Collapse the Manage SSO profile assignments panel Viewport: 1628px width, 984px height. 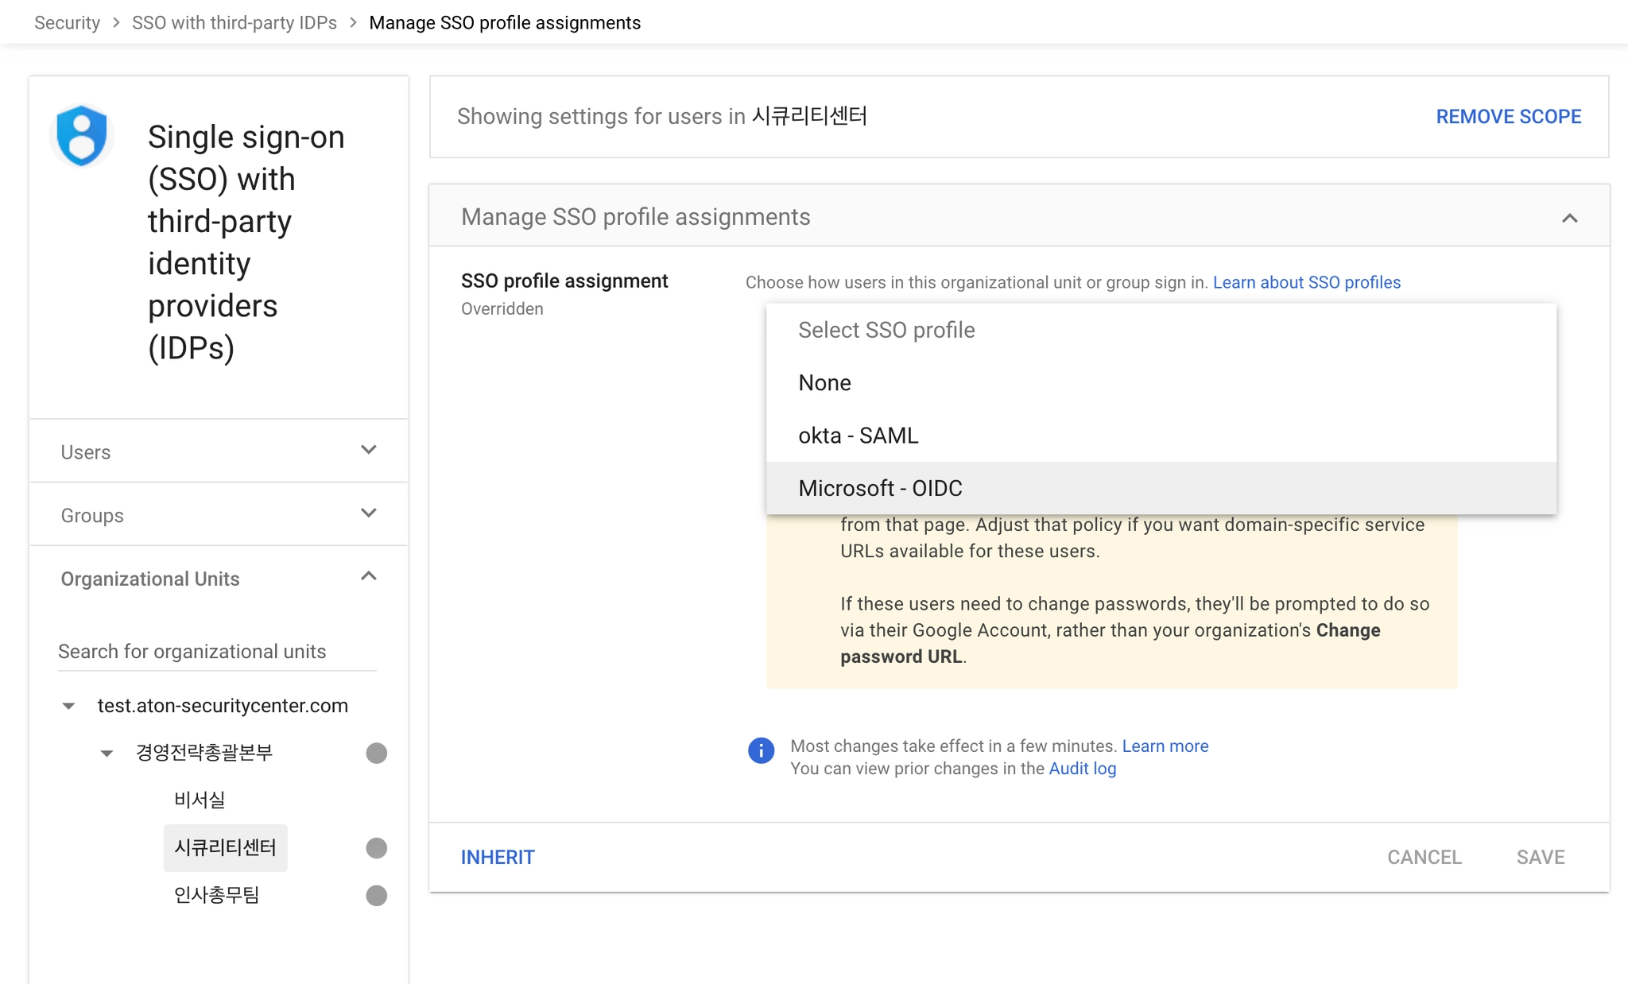click(x=1569, y=218)
